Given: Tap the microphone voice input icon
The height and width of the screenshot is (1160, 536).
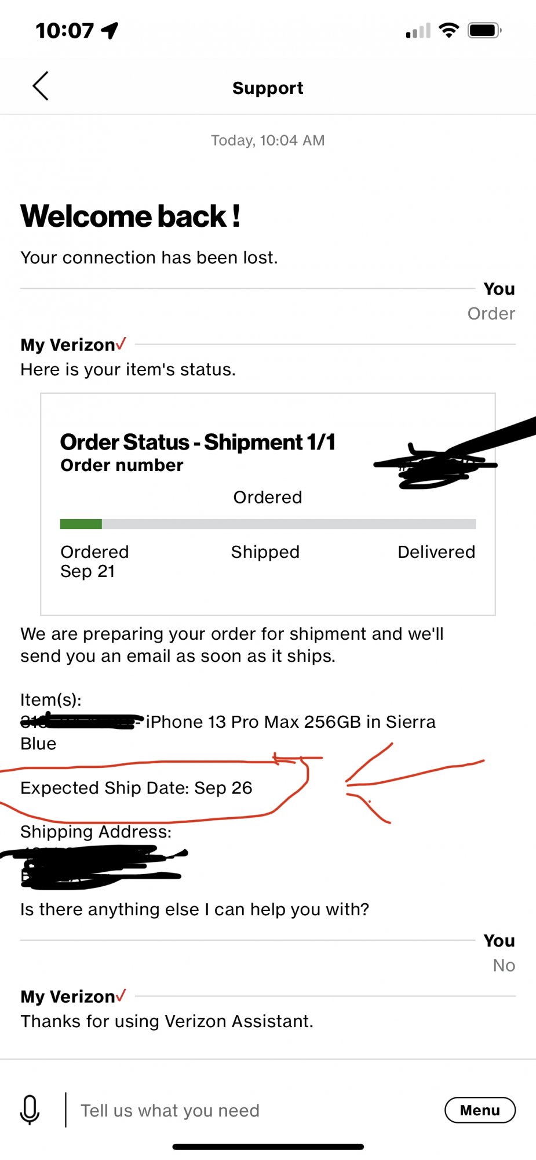Looking at the screenshot, I should click(30, 1110).
